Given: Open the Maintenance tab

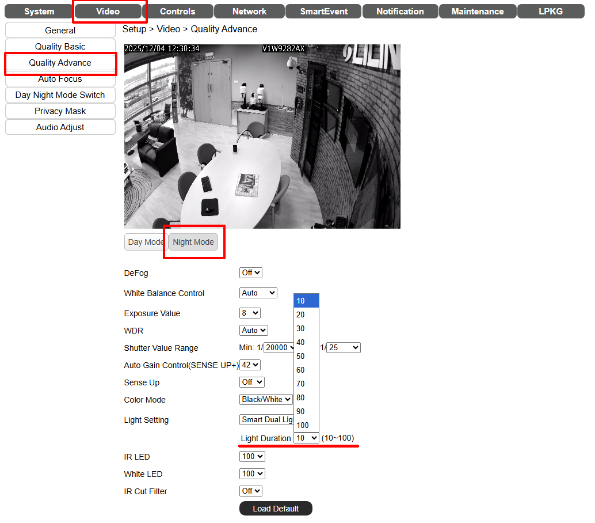Looking at the screenshot, I should 477,12.
